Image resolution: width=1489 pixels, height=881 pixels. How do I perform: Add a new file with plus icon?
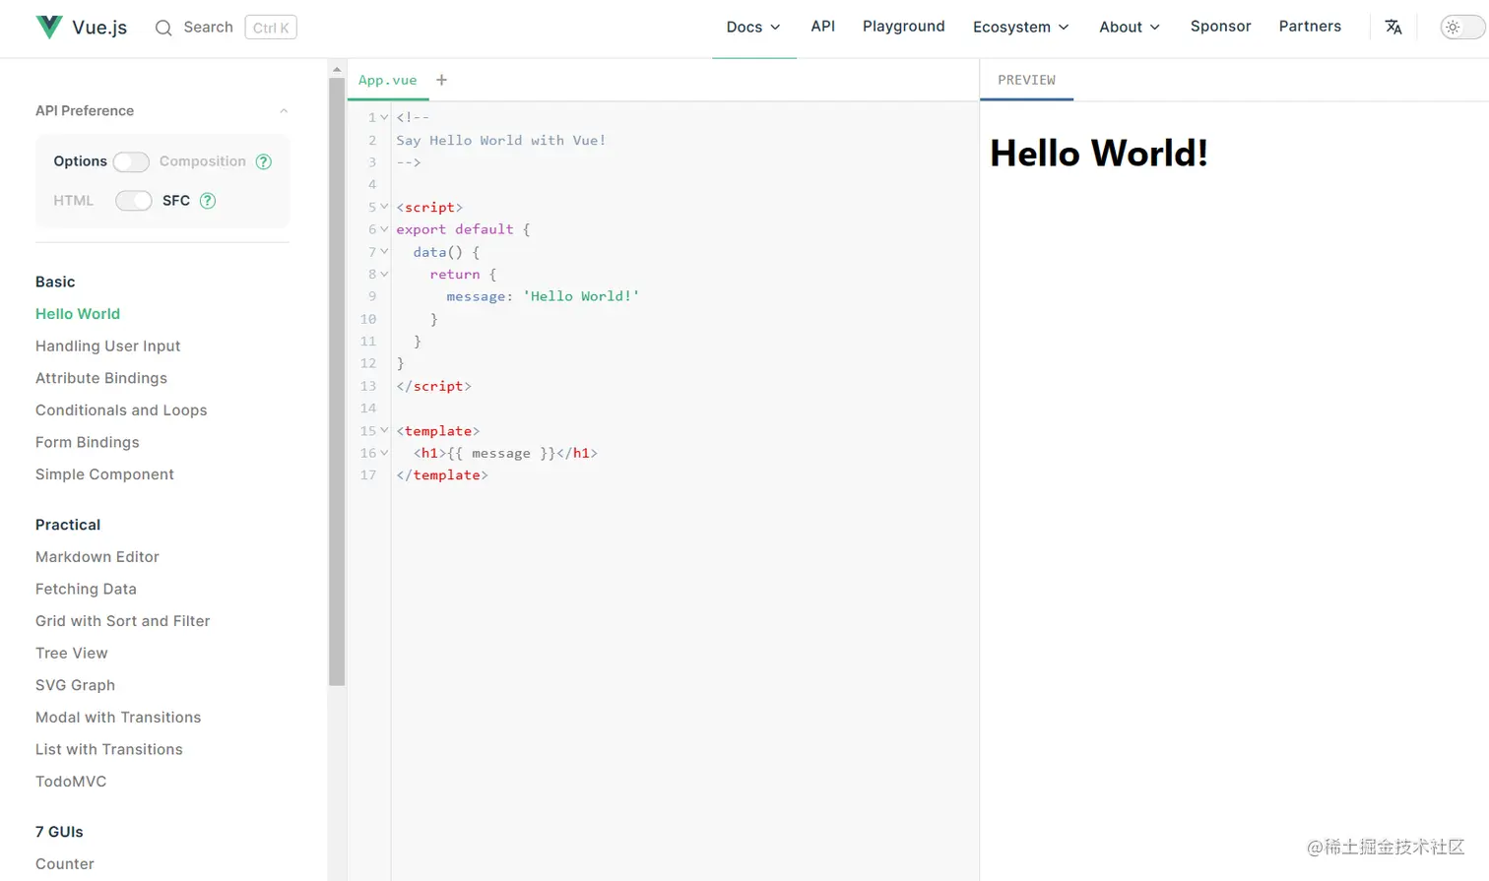pyautogui.click(x=442, y=80)
